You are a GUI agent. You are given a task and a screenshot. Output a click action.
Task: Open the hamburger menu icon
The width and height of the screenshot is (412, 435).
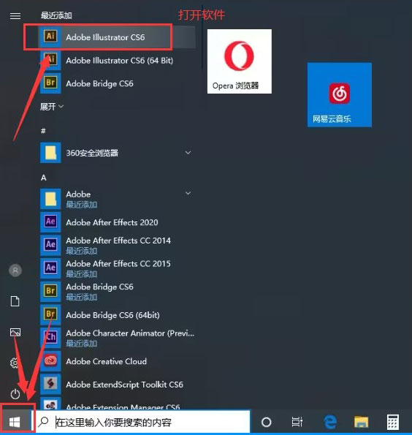[x=15, y=16]
